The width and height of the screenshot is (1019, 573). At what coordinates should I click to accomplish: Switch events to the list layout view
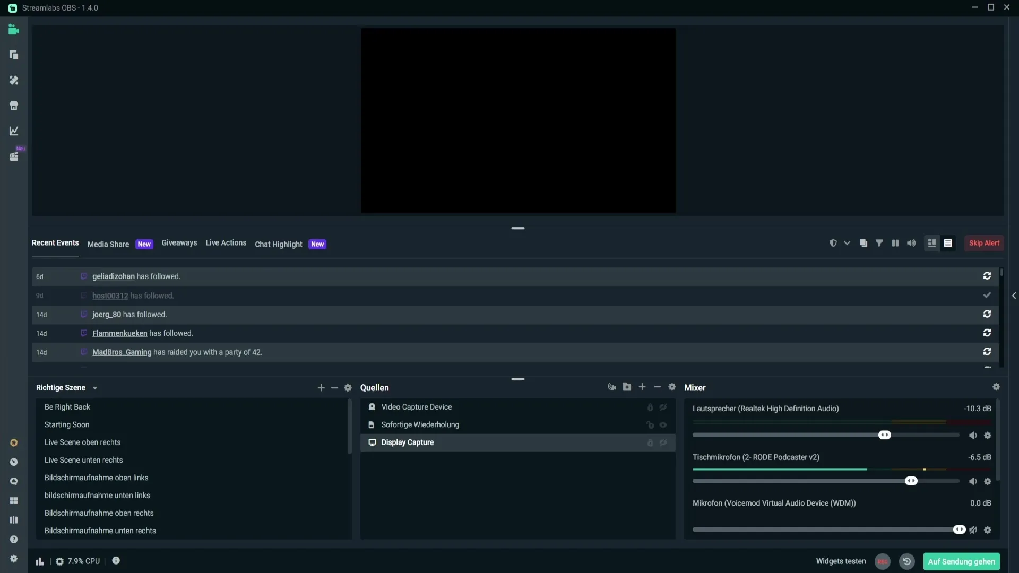[x=948, y=243]
